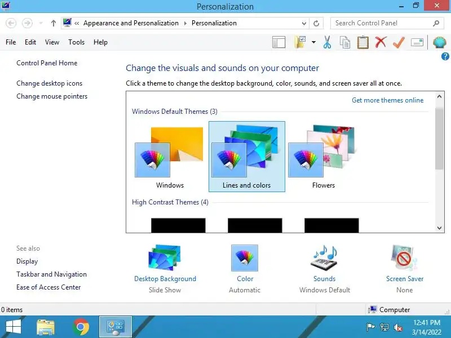Click the Paste clipboard icon
The width and height of the screenshot is (451, 338).
(362, 42)
